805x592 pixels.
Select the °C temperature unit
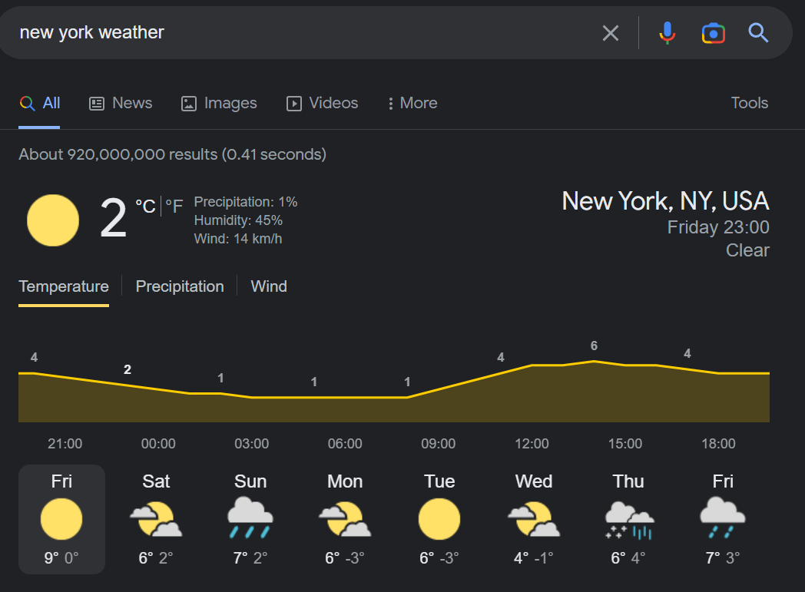(145, 207)
